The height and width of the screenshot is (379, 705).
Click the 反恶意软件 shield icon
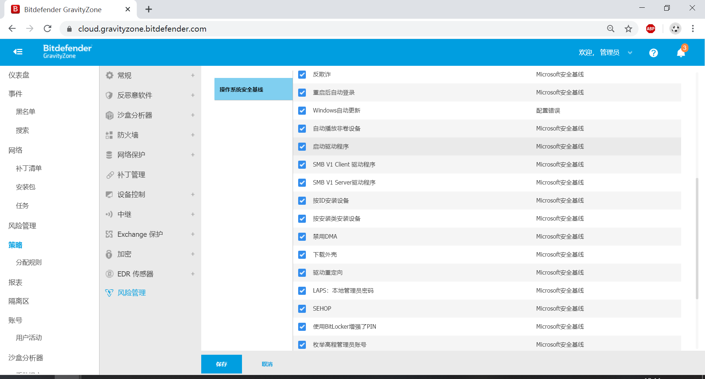click(109, 95)
